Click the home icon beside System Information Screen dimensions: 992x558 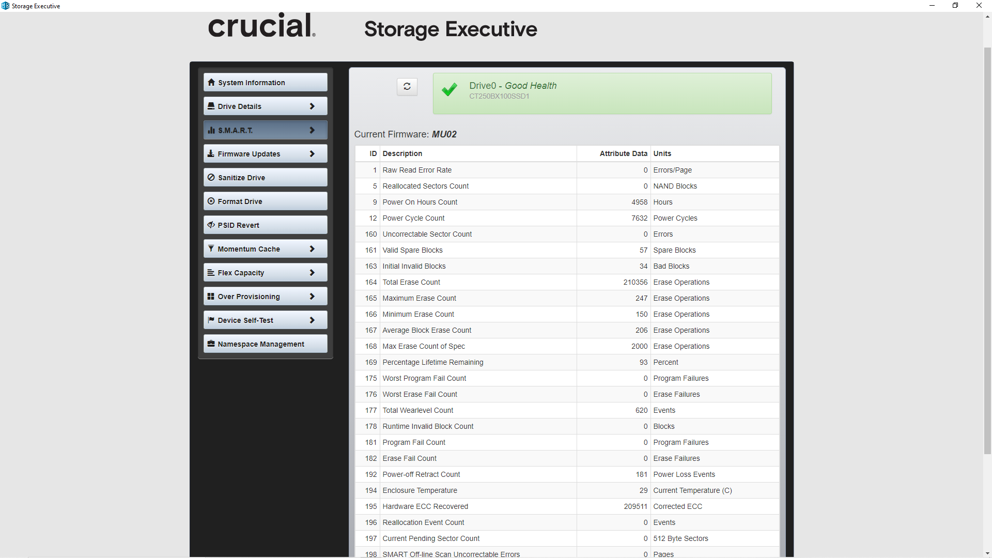(x=211, y=83)
